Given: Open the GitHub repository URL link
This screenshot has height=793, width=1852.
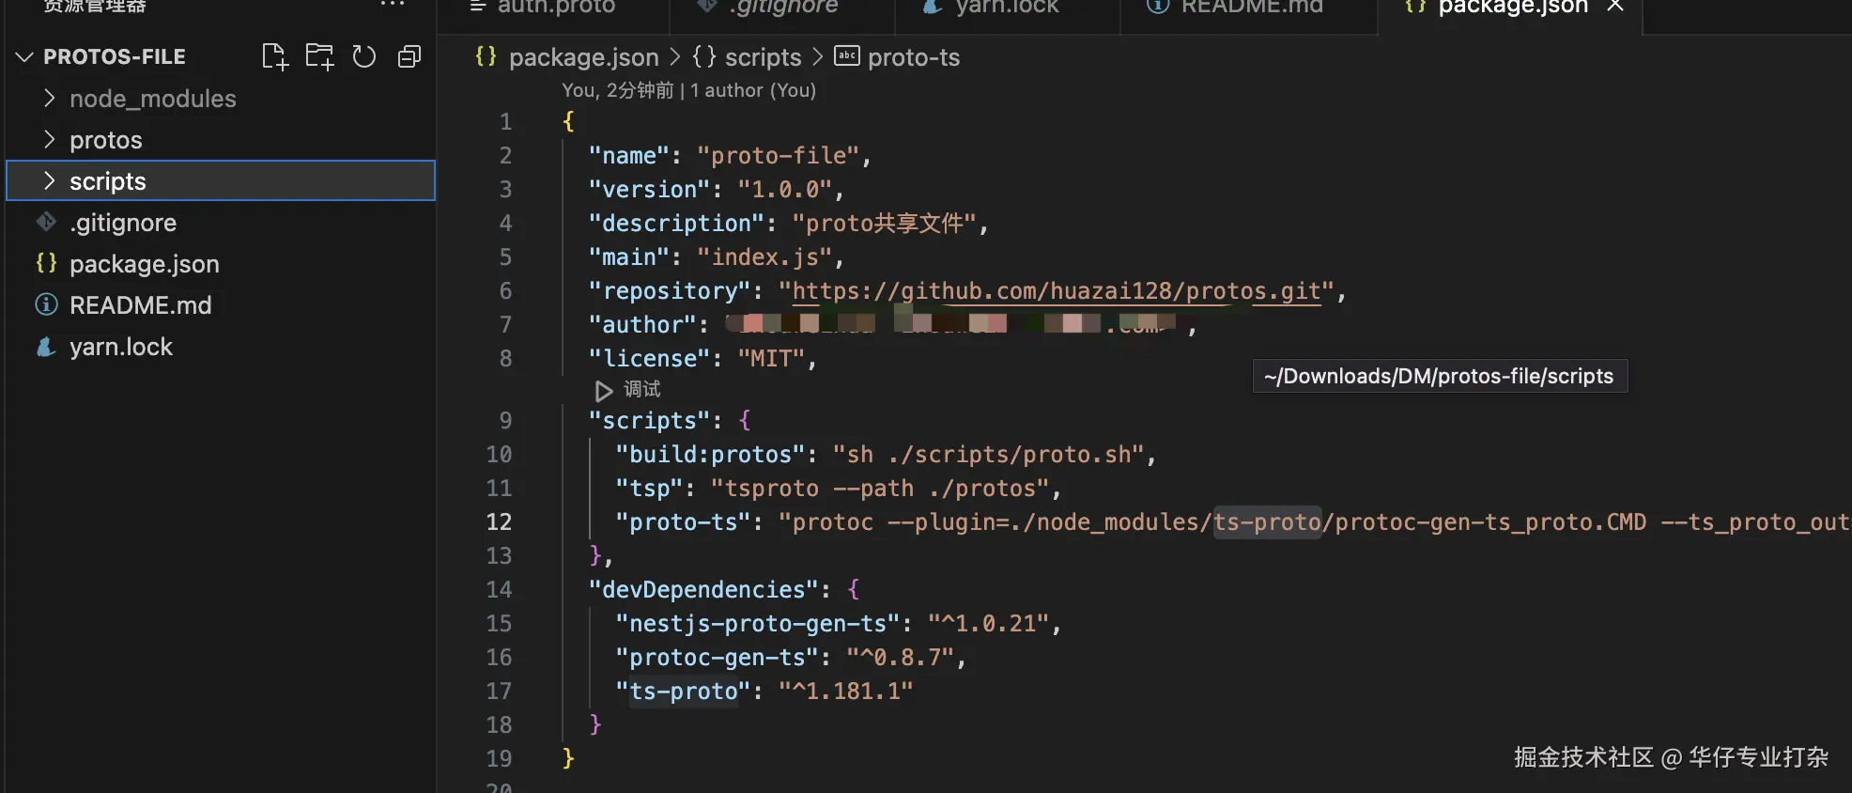Looking at the screenshot, I should point(1057,291).
